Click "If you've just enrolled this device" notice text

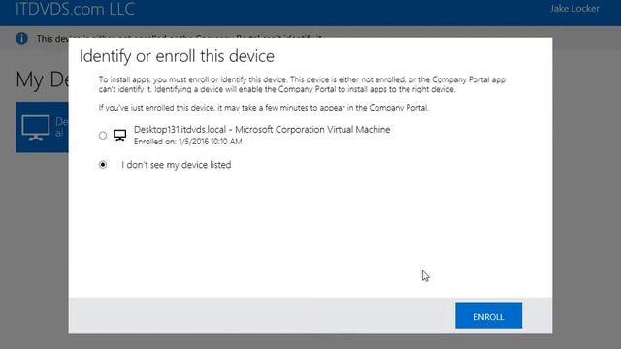[x=263, y=108]
